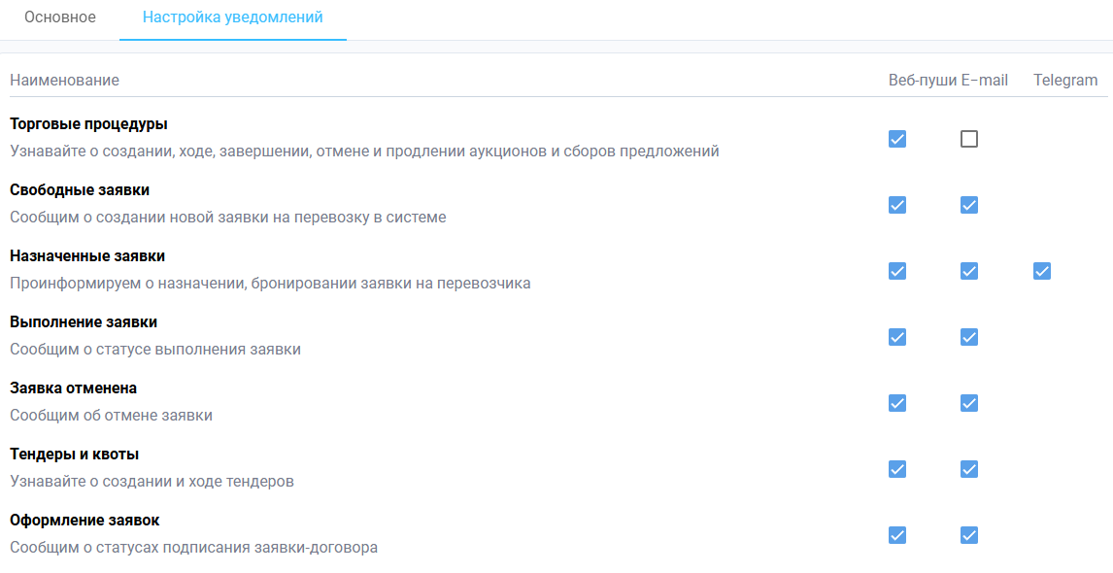Switch to the Основное tab
Image resolution: width=1113 pixels, height=573 pixels.
pos(57,17)
